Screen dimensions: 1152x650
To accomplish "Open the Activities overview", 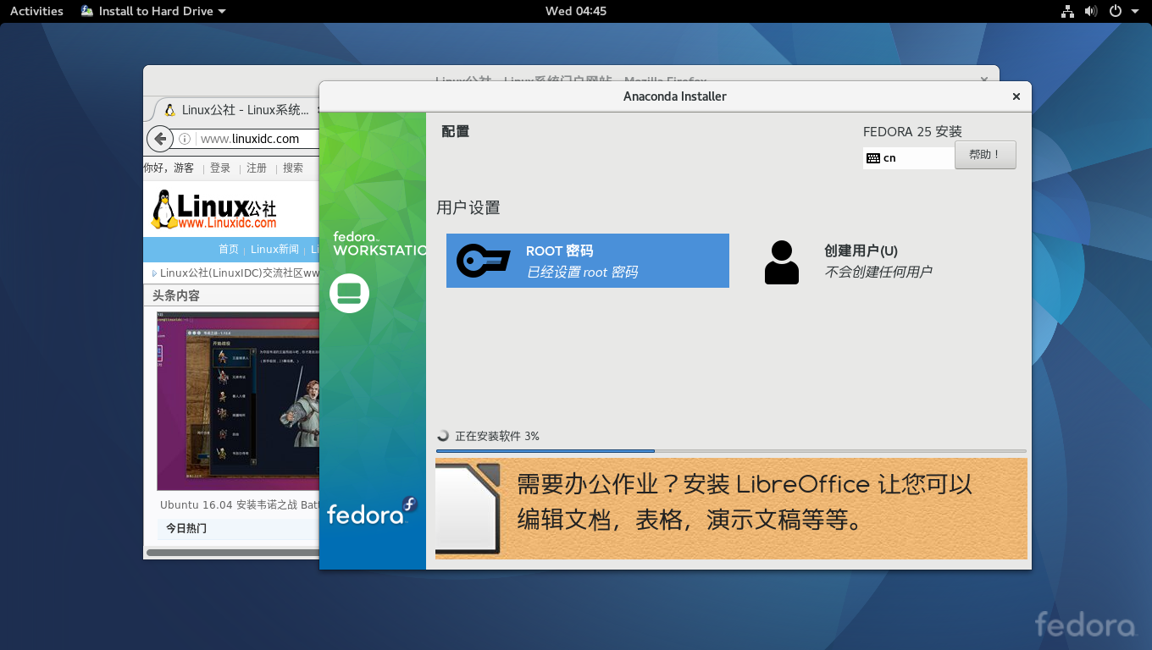I will pyautogui.click(x=36, y=11).
